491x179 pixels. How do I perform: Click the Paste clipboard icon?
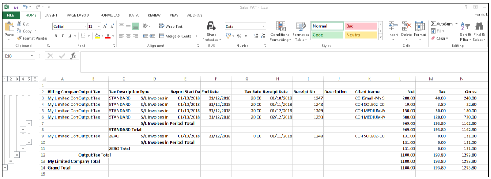click(x=9, y=27)
